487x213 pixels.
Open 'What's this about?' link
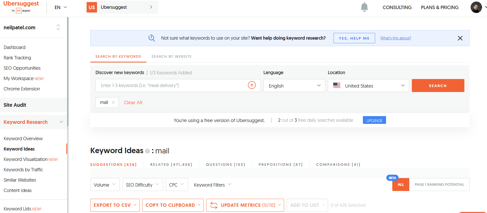tap(396, 38)
